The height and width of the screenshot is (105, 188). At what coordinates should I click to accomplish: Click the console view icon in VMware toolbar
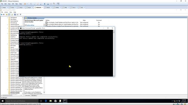(x=58, y=4)
